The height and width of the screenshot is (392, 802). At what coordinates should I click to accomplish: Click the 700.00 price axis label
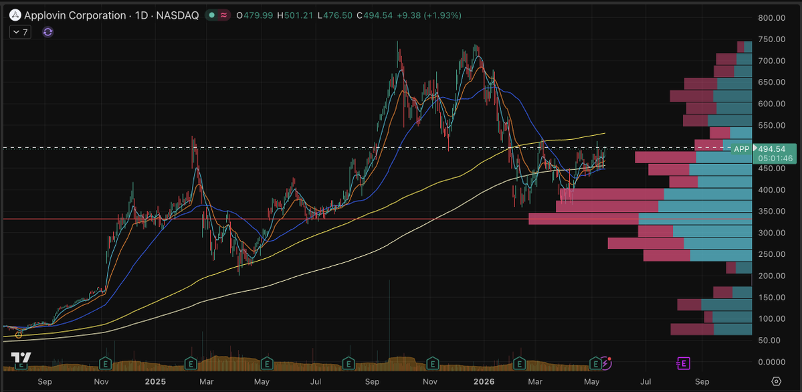(771, 61)
